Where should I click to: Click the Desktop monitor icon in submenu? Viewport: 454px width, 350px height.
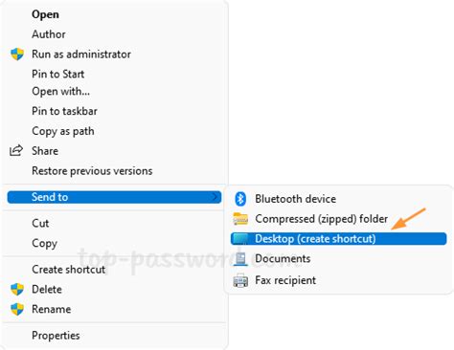pyautogui.click(x=240, y=239)
